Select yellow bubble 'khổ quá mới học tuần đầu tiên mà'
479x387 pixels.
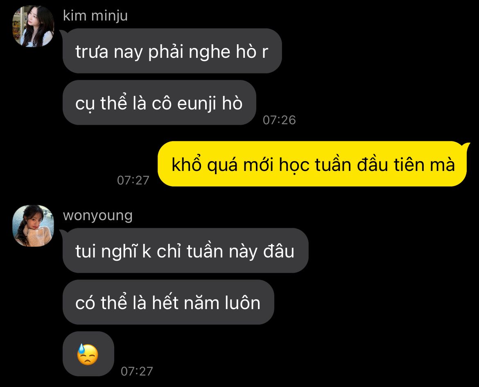313,164
